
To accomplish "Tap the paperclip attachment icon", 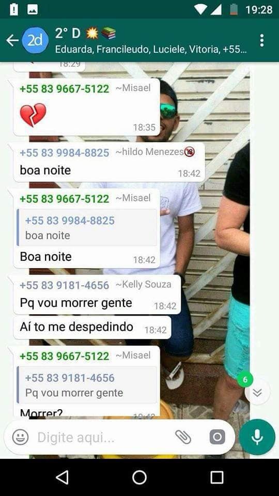I will pyautogui.click(x=183, y=437).
